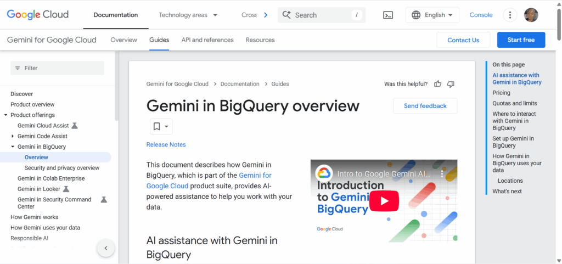This screenshot has width=562, height=264.
Task: Click the Filter input field
Action: pos(57,68)
